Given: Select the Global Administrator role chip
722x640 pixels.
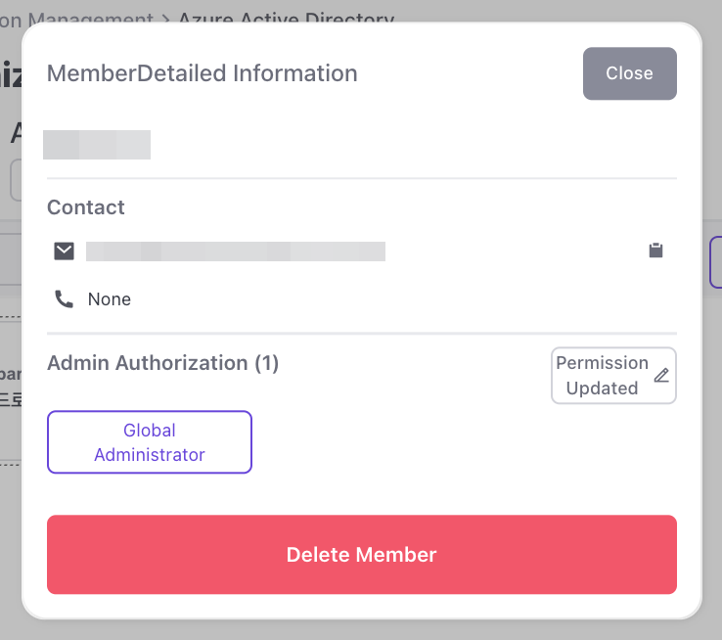Looking at the screenshot, I should (150, 442).
